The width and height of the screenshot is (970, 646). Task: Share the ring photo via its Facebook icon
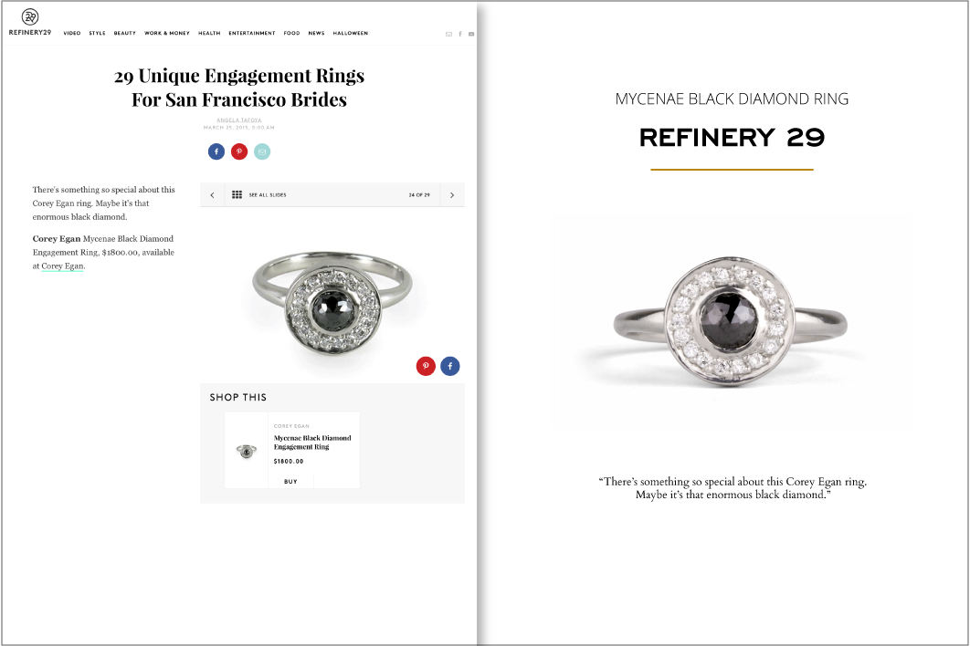[x=449, y=366]
